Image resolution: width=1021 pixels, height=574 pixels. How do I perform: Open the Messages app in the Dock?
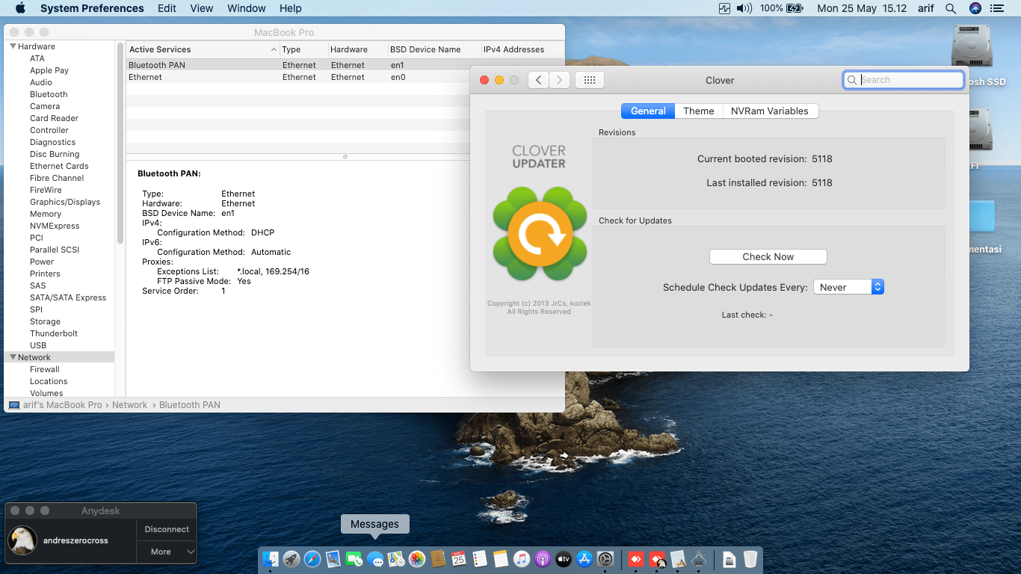pyautogui.click(x=375, y=559)
